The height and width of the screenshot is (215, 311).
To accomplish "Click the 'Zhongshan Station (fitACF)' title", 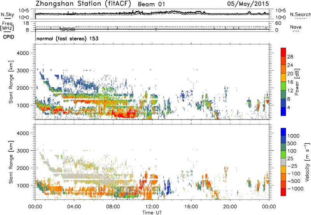I will pos(83,3).
